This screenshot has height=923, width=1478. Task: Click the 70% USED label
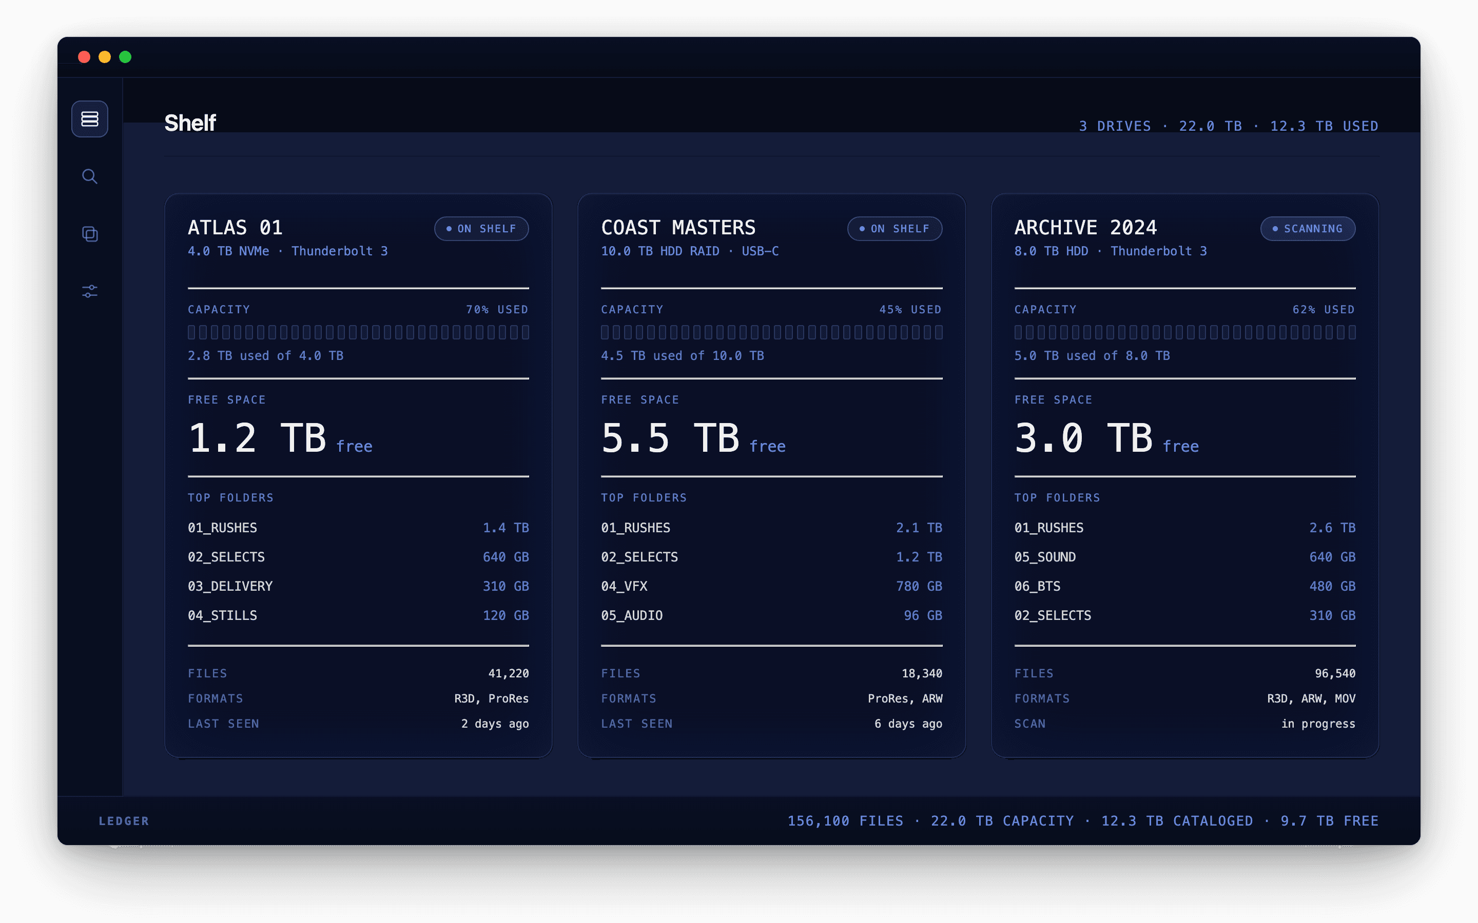point(497,310)
